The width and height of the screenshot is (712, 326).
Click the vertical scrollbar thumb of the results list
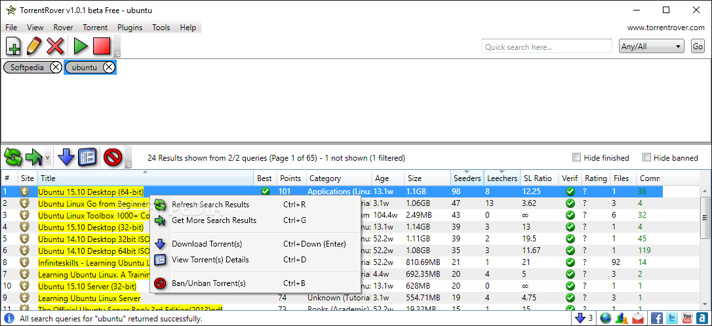(x=705, y=217)
